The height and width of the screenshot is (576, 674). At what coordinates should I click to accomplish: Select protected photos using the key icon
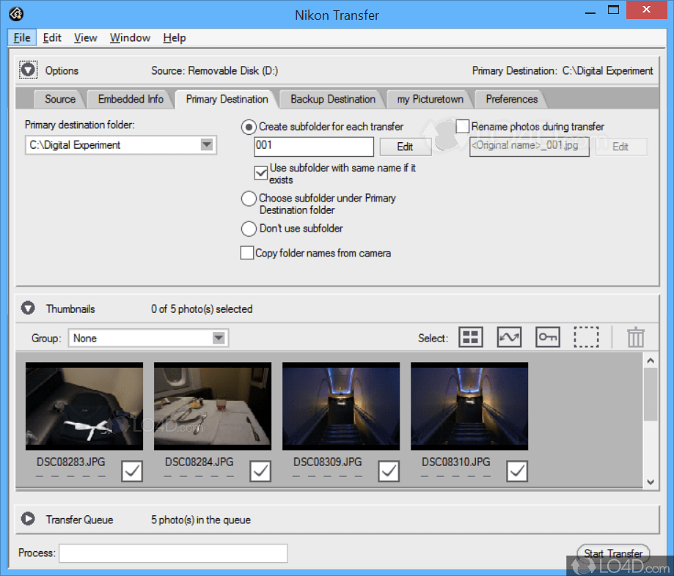click(x=547, y=337)
